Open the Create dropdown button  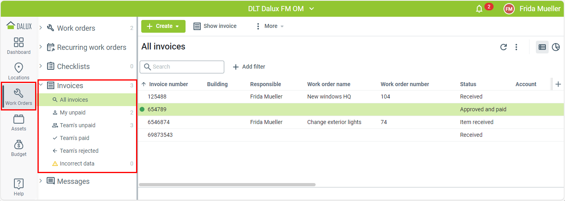click(163, 26)
